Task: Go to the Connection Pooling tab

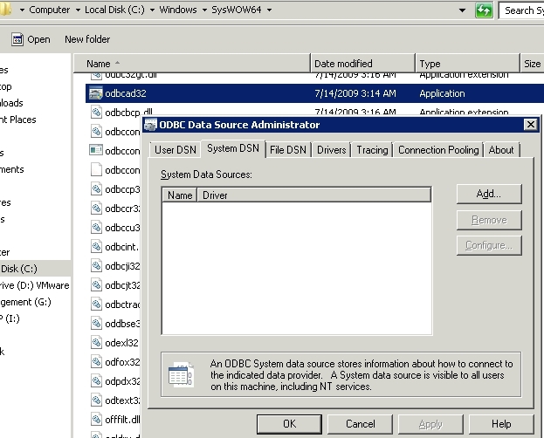Action: pos(438,150)
